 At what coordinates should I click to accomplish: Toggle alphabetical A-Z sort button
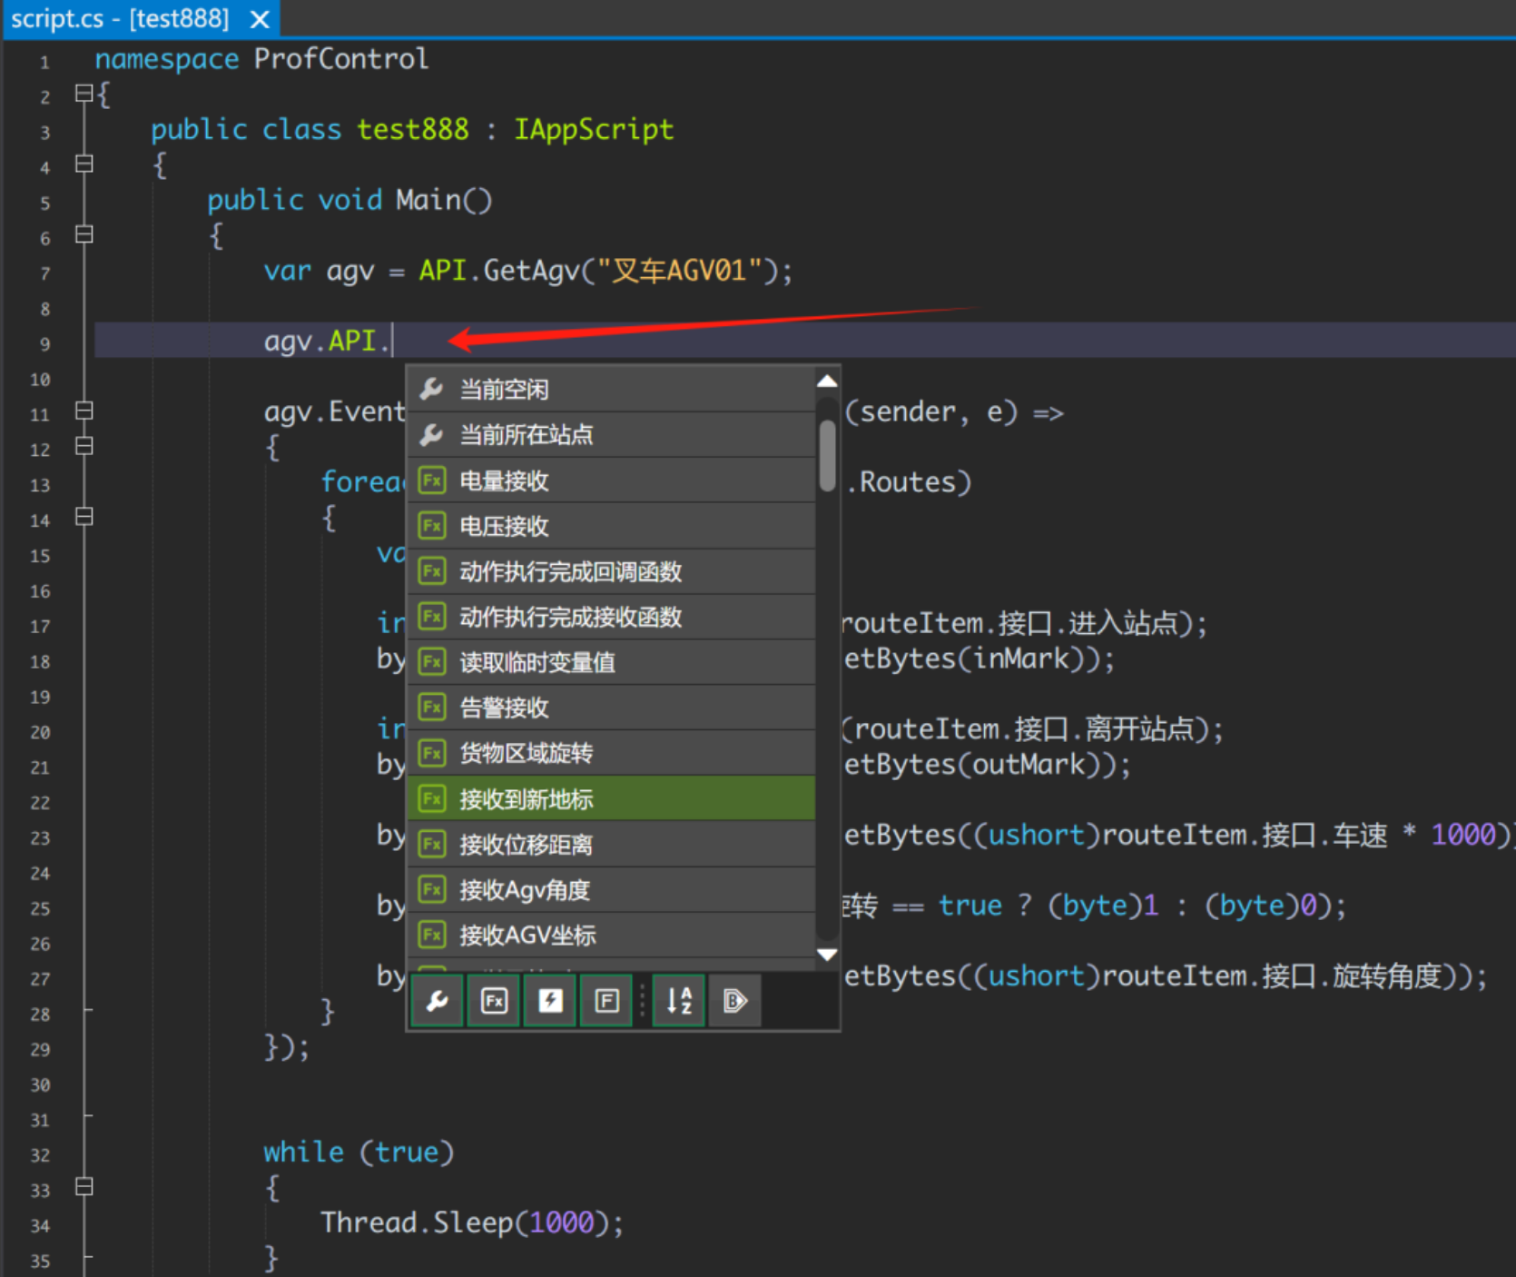tap(679, 1001)
